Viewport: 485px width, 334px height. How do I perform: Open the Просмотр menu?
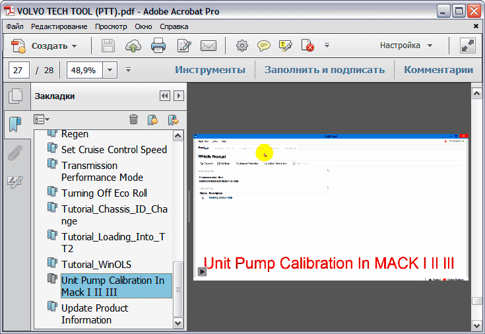(111, 26)
